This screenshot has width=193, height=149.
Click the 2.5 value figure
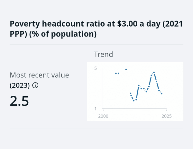click(20, 101)
